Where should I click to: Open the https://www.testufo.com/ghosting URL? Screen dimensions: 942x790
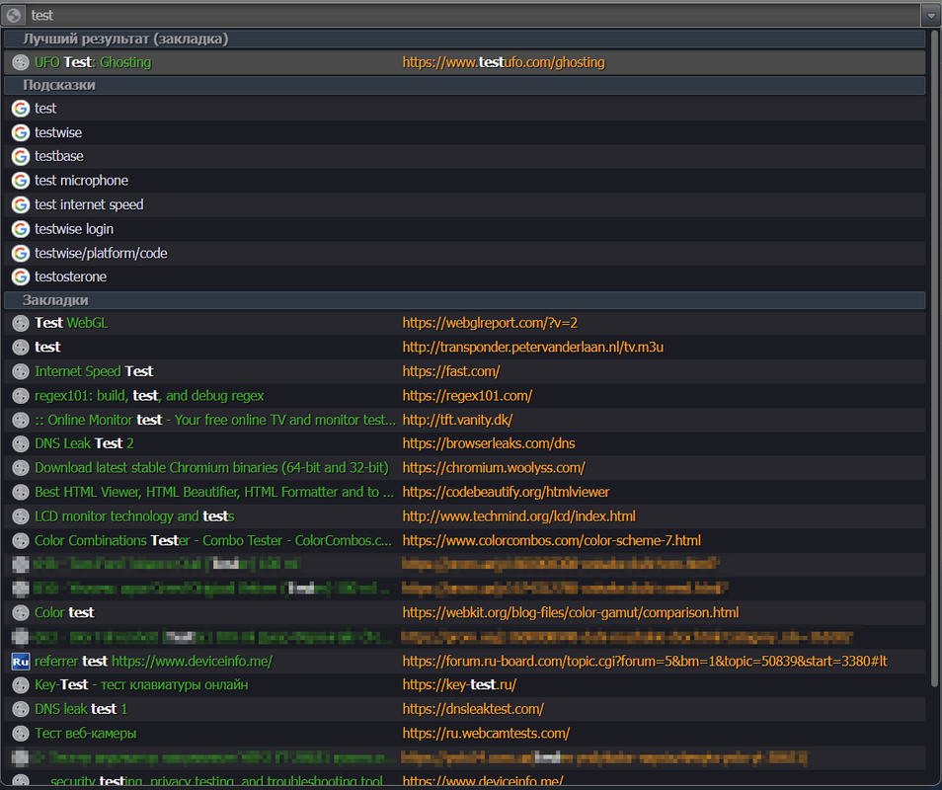click(x=504, y=62)
